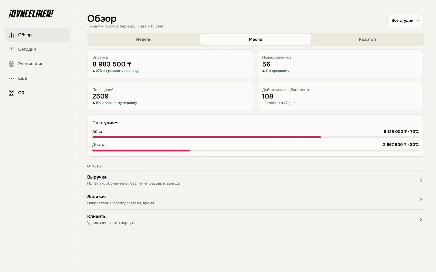Select the Месяц period tab
436x272 pixels.
[x=255, y=39]
